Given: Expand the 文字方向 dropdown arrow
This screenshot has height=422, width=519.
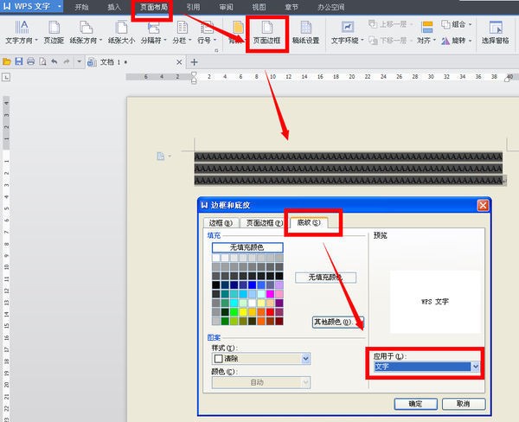Looking at the screenshot, I should (36, 40).
